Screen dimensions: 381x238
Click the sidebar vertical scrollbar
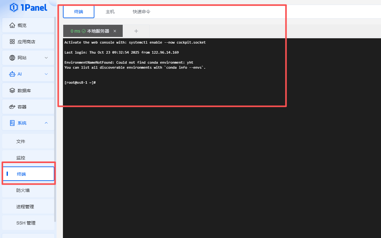55,119
